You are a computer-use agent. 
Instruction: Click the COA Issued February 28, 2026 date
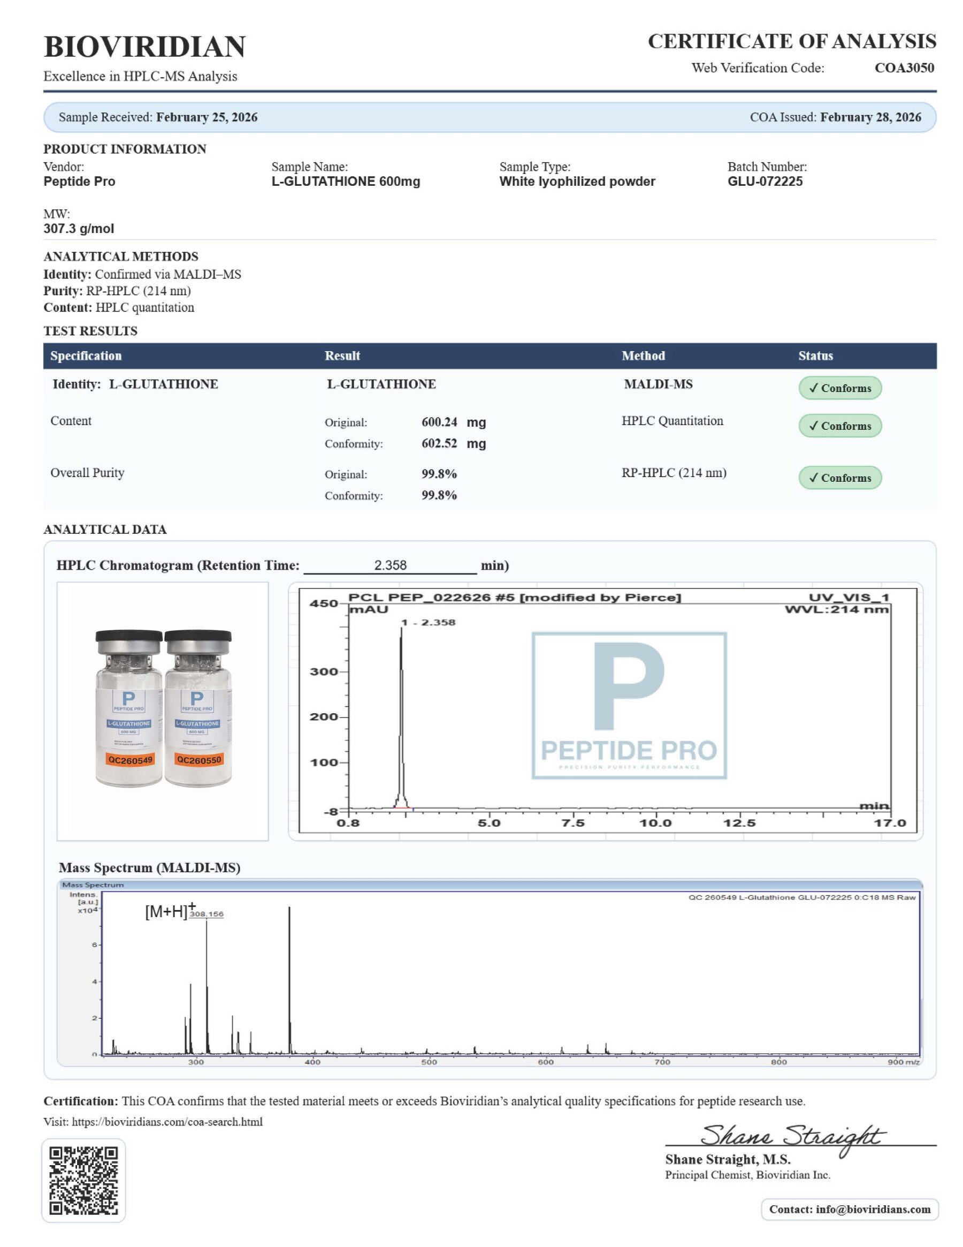click(x=870, y=117)
